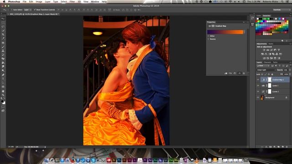
Task: Switch to the Paths tab
Action: click(x=275, y=62)
